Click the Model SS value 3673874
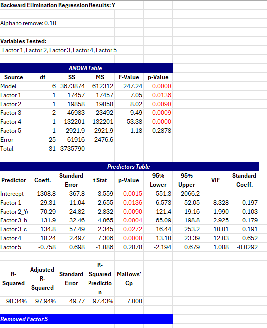267x328 pixels. coord(71,86)
